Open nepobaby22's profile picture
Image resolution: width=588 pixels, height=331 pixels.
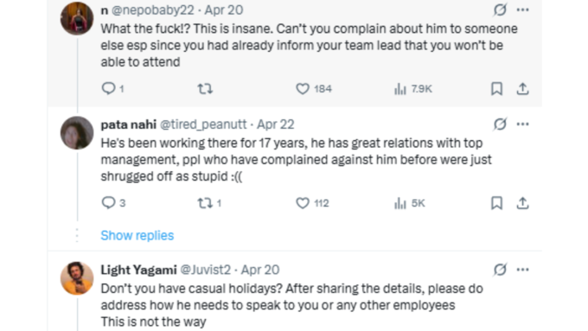[x=77, y=18]
